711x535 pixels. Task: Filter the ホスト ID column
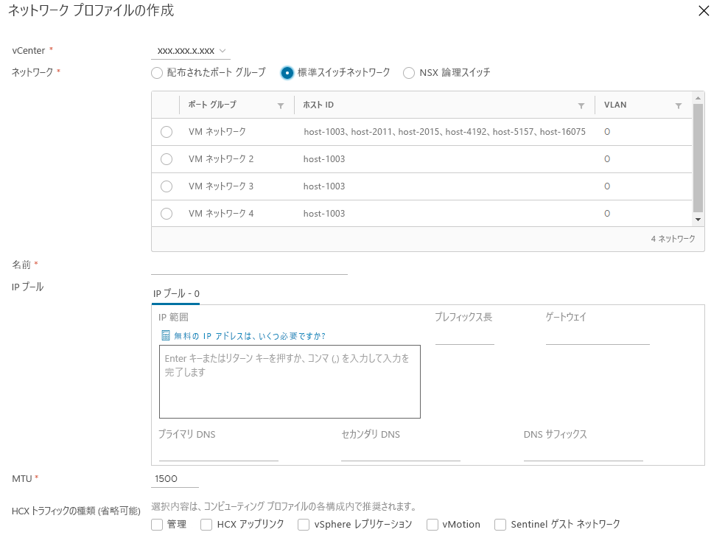pos(581,105)
